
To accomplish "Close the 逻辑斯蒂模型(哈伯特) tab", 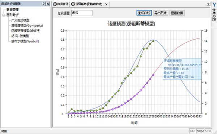I will [106, 4].
